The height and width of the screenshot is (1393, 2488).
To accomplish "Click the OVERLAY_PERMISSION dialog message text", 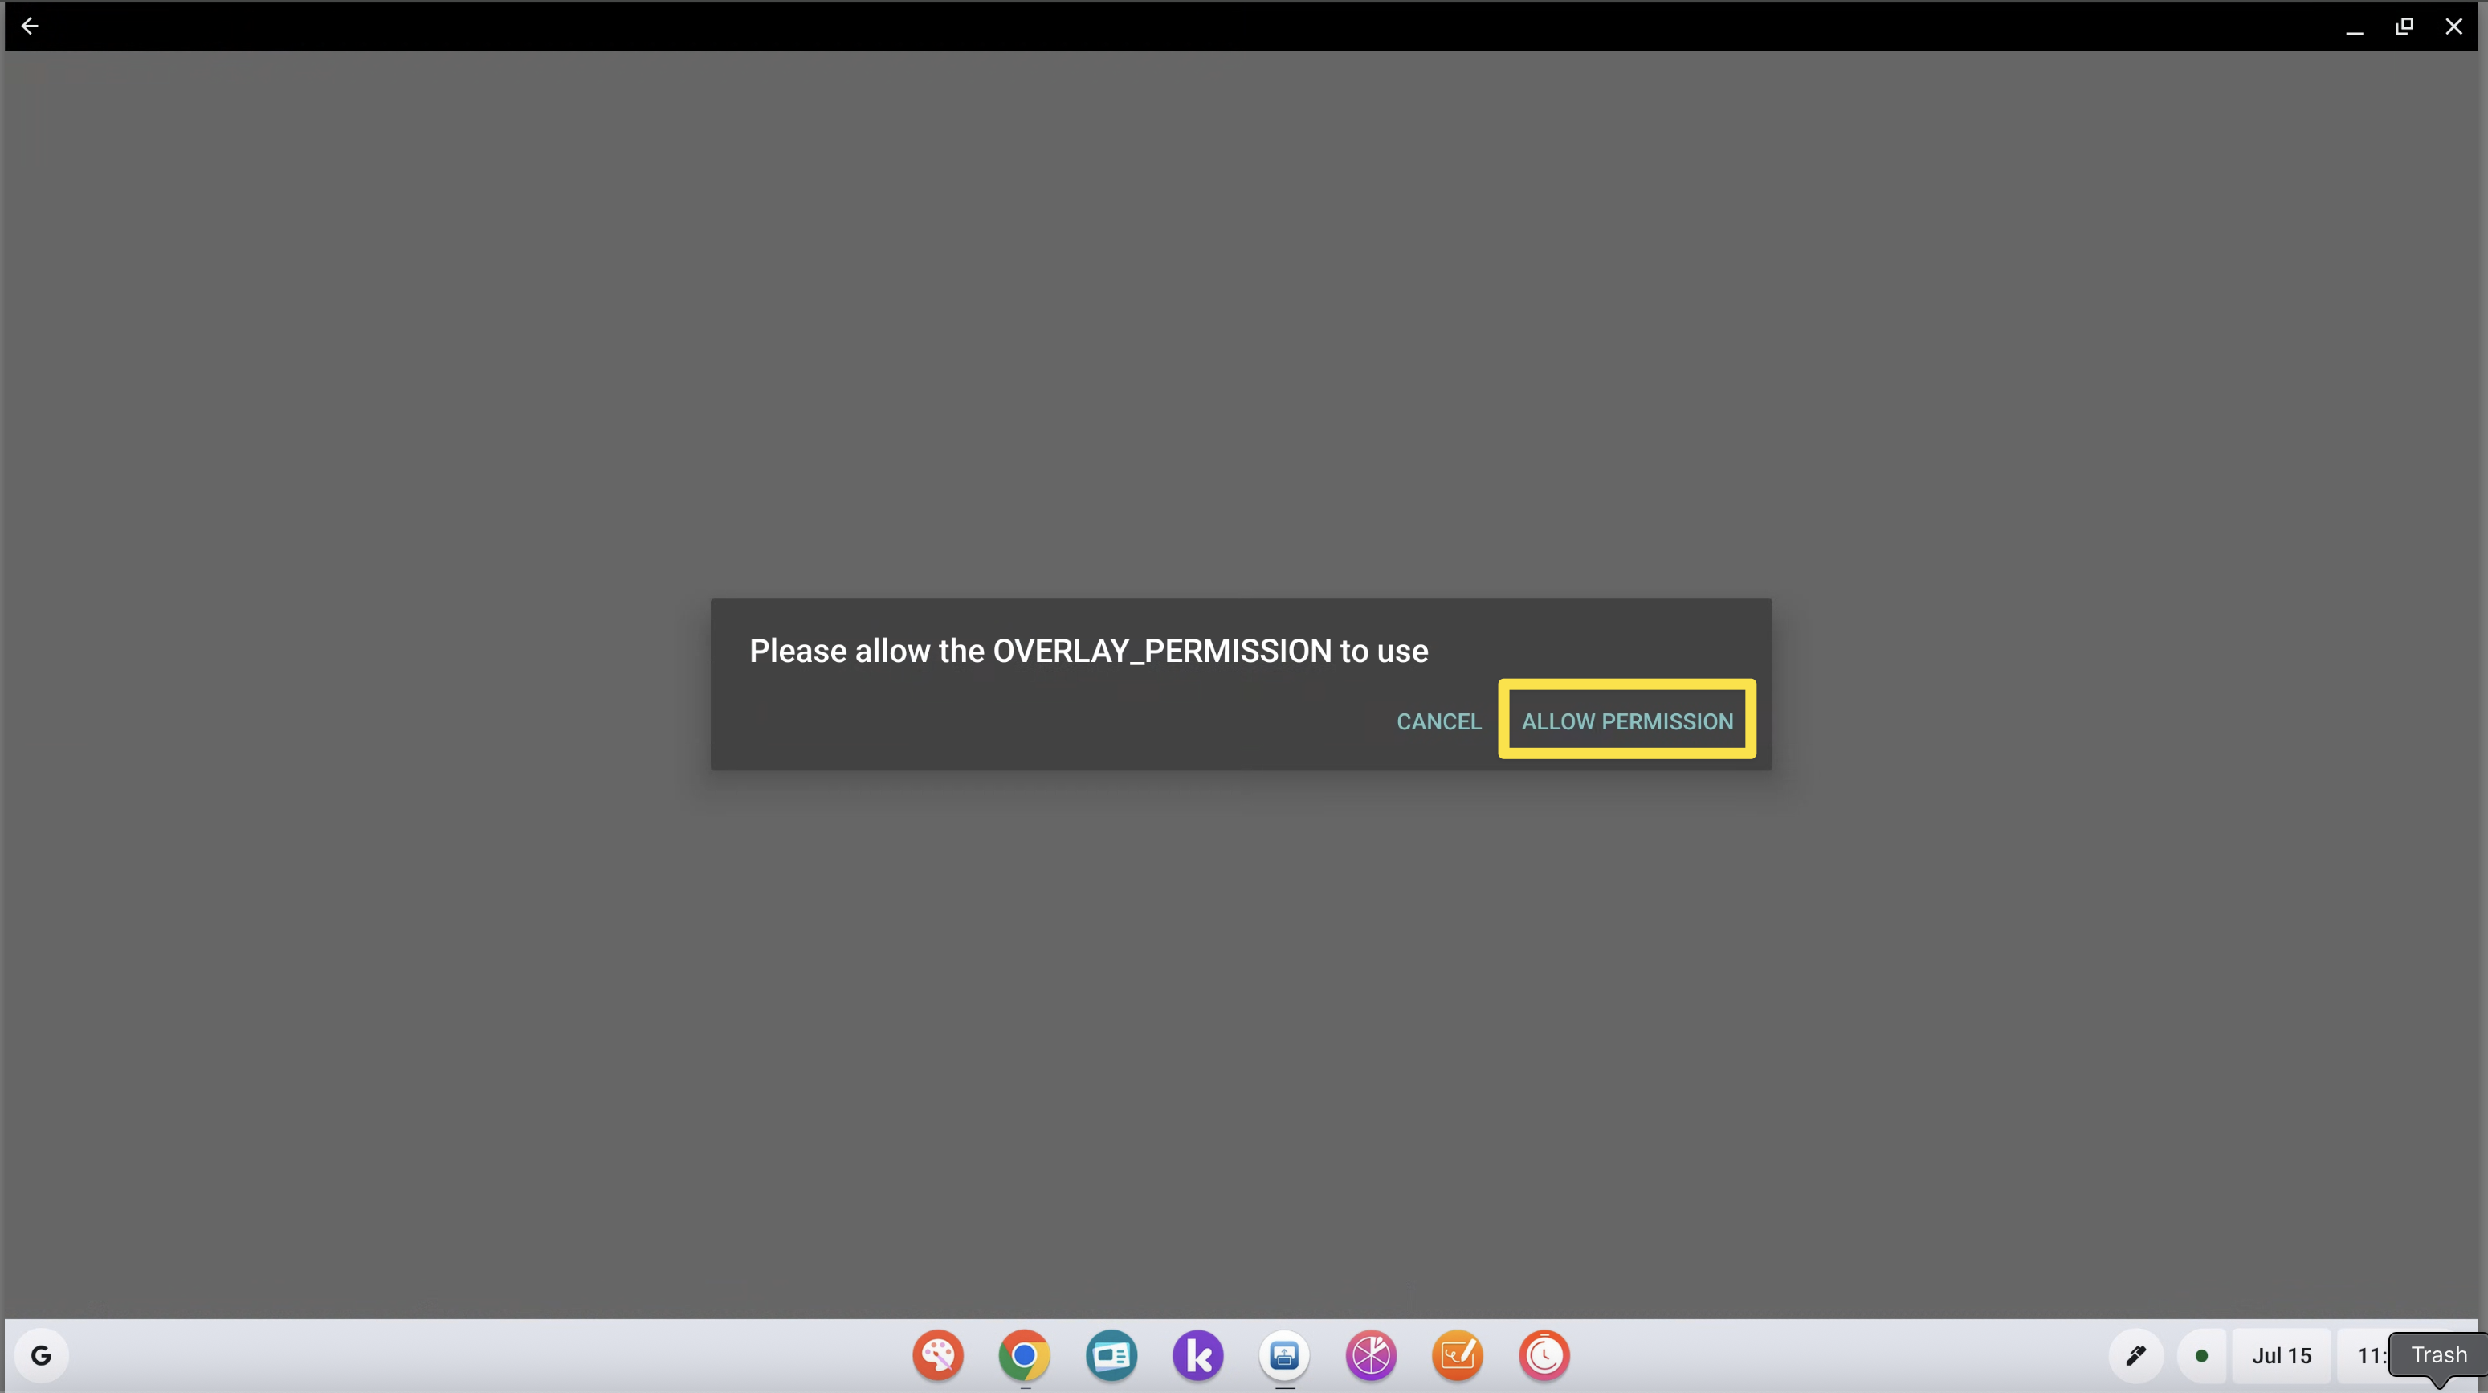I will pos(1088,651).
